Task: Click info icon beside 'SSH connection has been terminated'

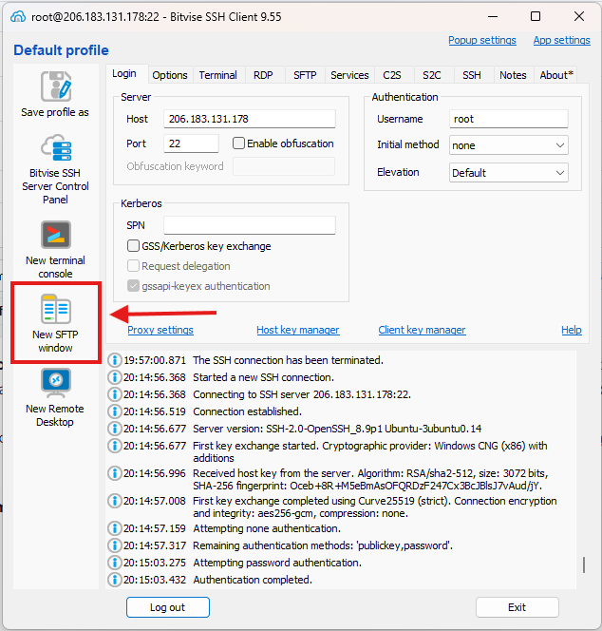Action: 115,360
